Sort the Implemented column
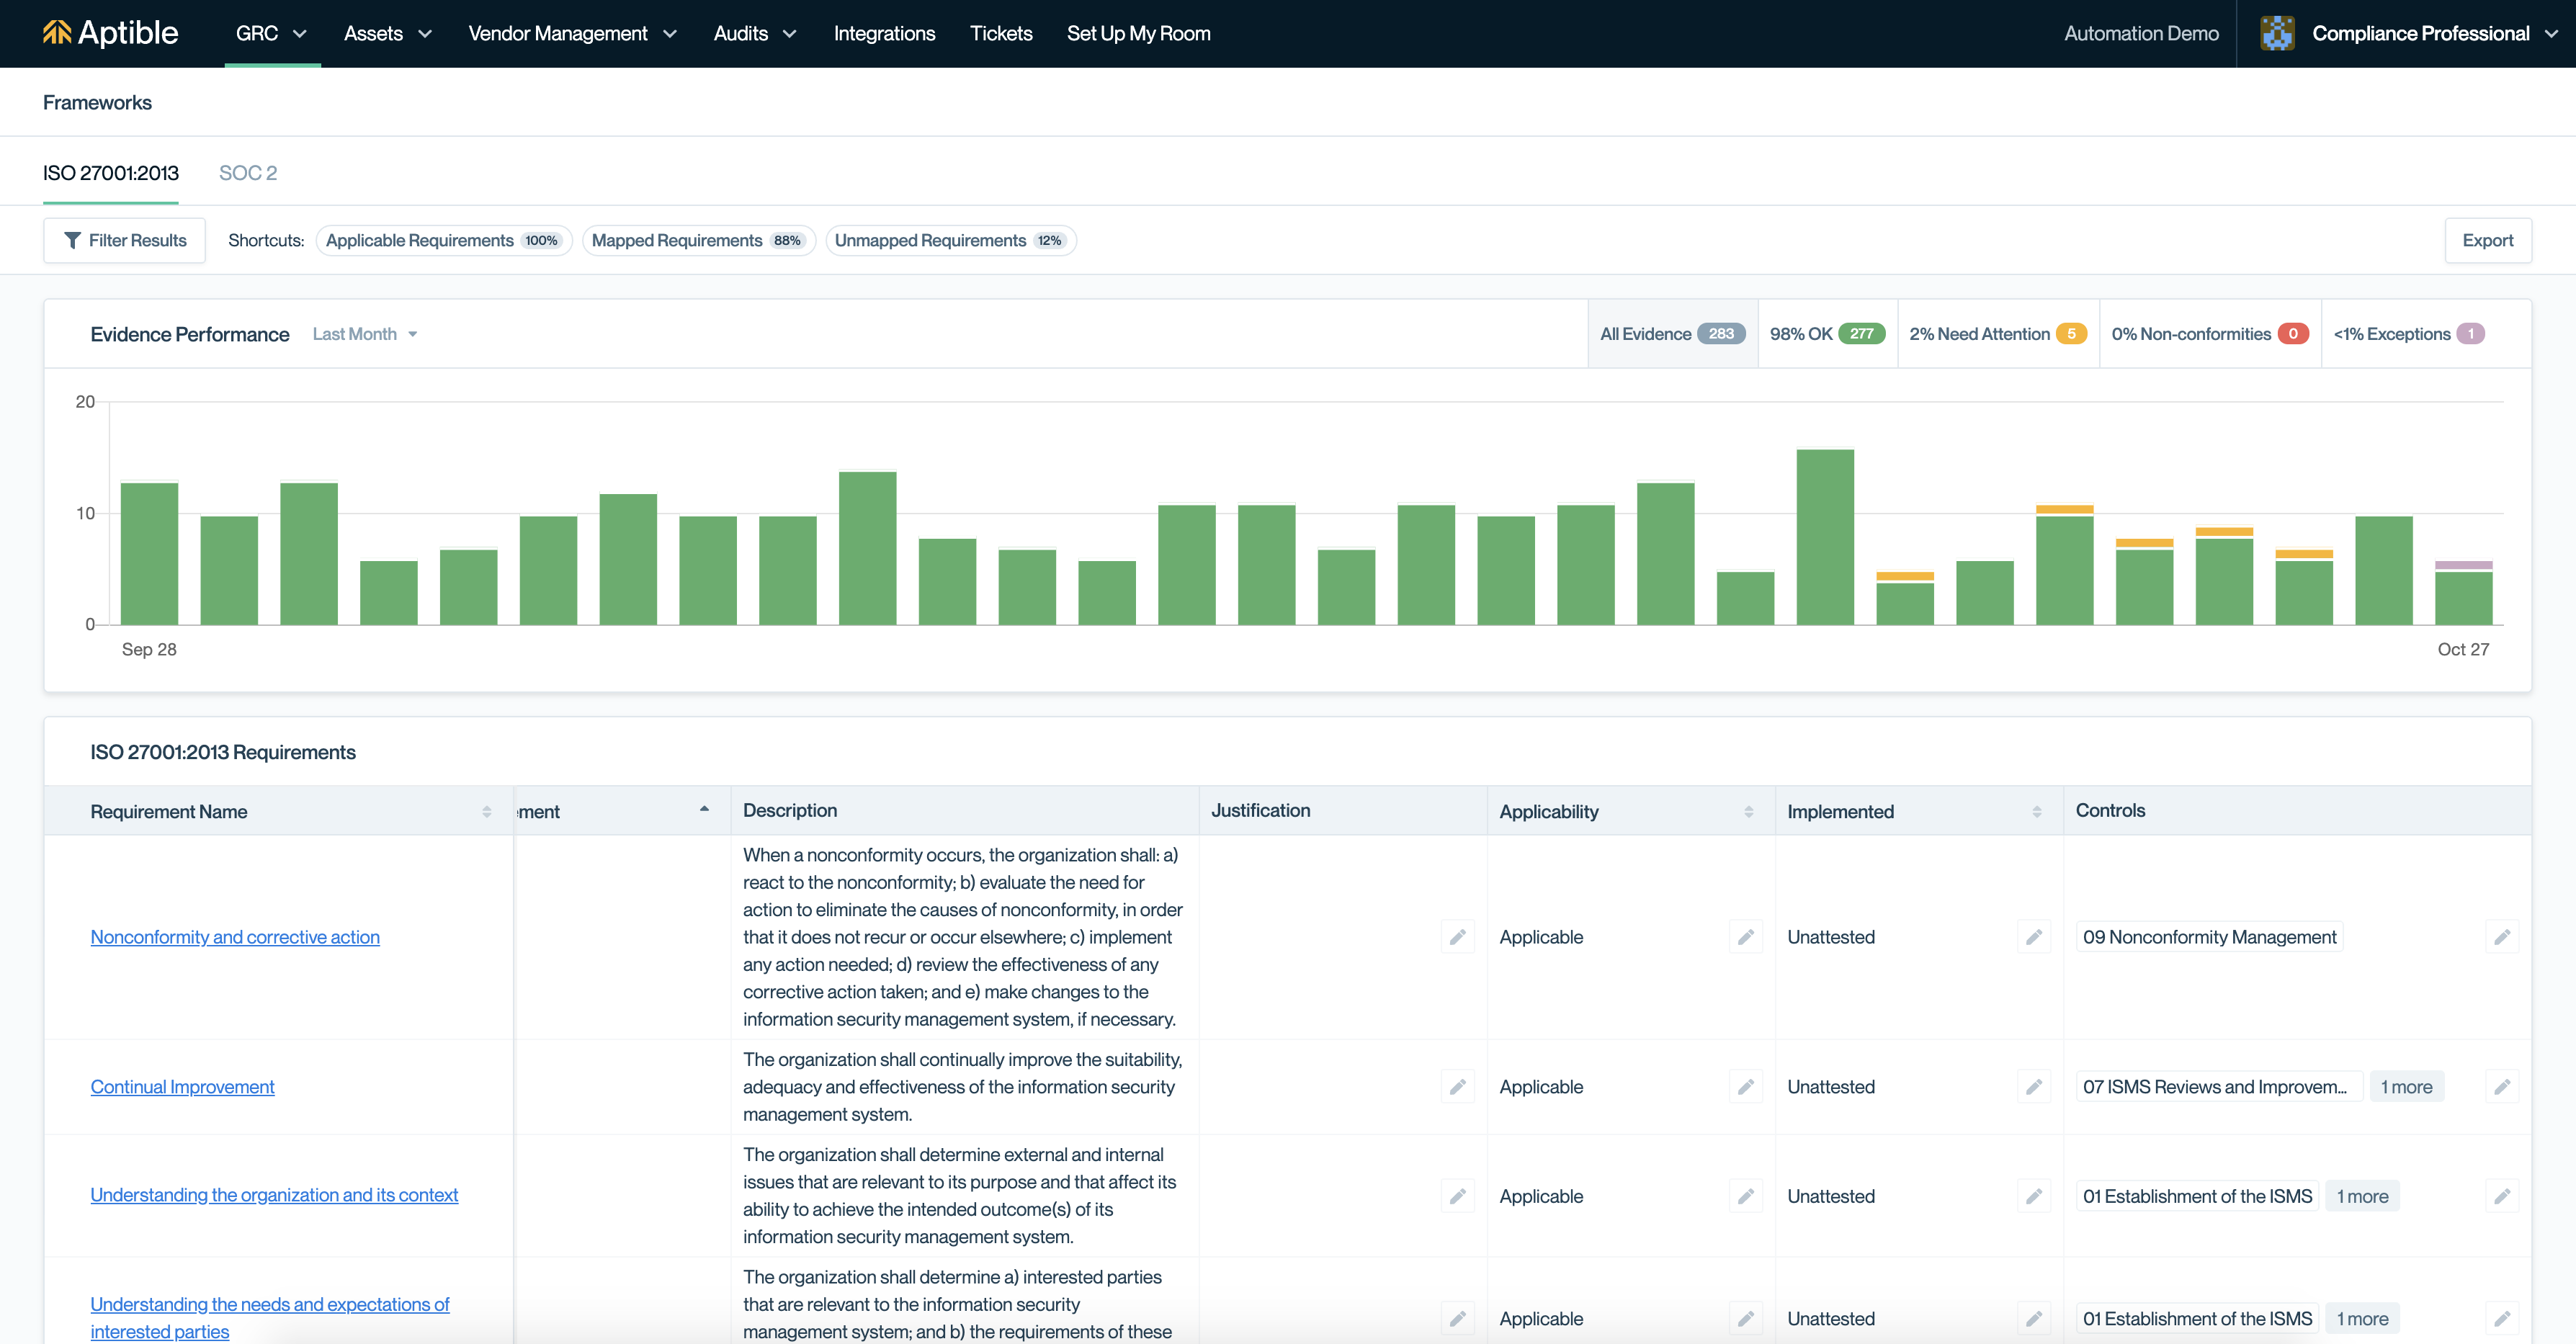 point(2036,812)
